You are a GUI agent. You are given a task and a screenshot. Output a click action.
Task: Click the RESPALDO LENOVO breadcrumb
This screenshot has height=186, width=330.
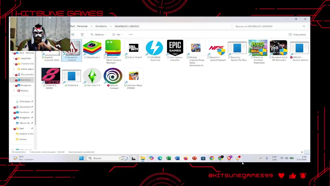pos(127,26)
